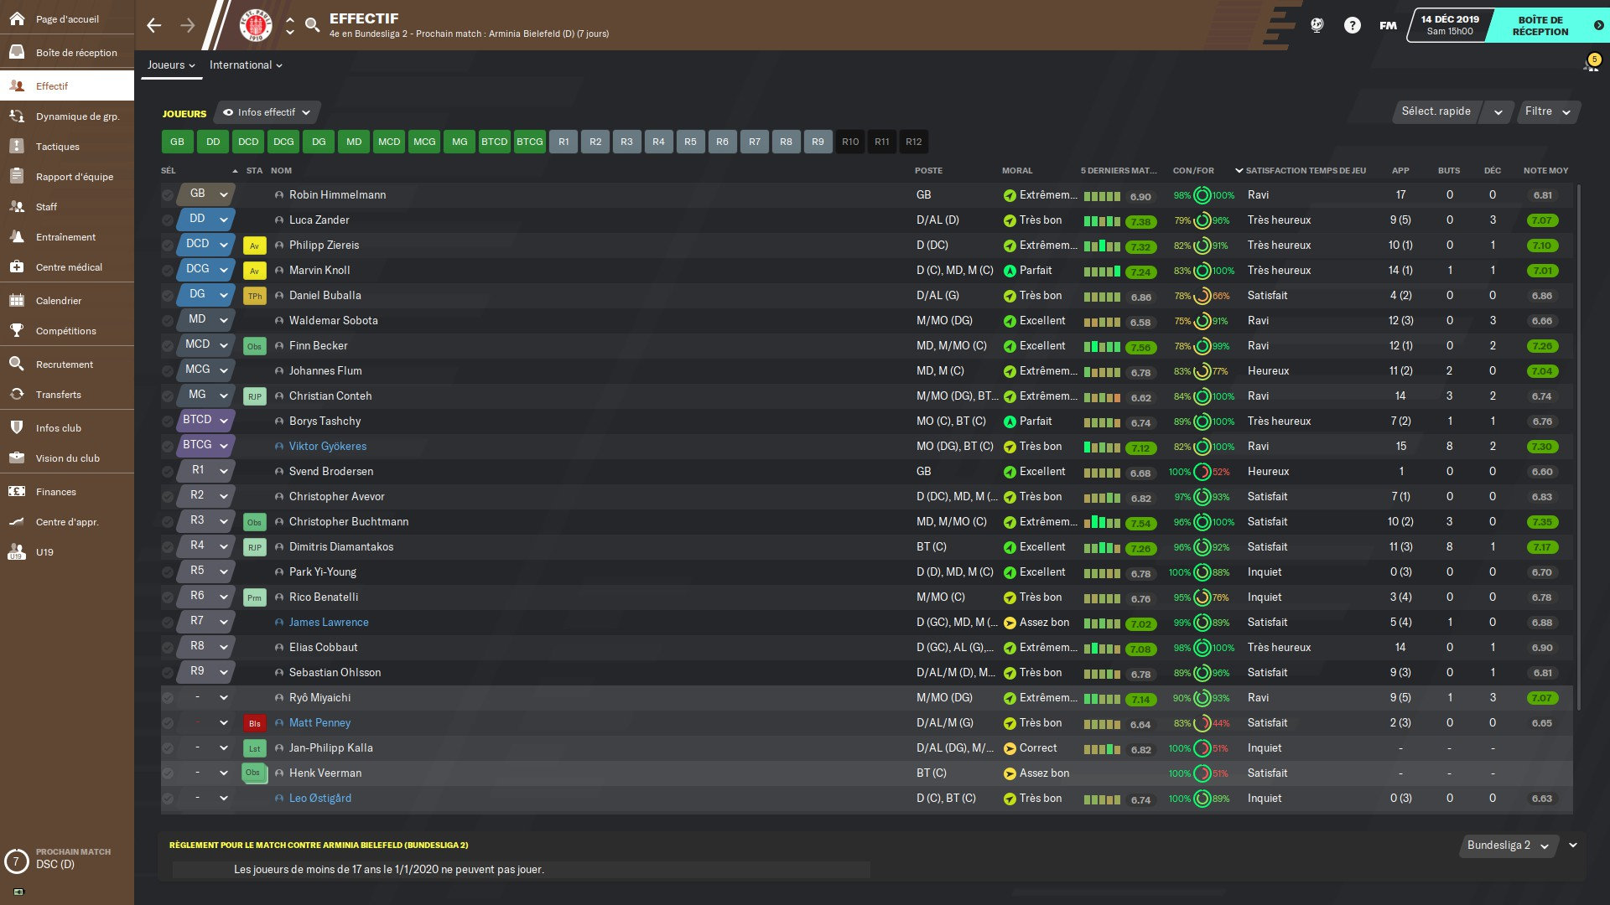Toggle selection checkbox for Viktor Gyökeres
The image size is (1610, 905).
[x=168, y=447]
